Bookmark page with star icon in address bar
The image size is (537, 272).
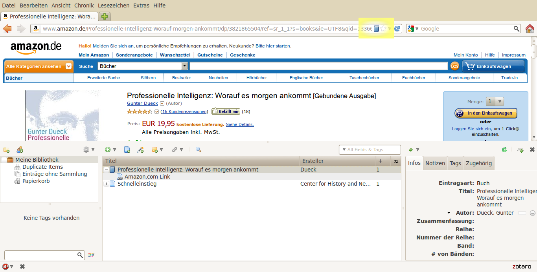tap(383, 29)
